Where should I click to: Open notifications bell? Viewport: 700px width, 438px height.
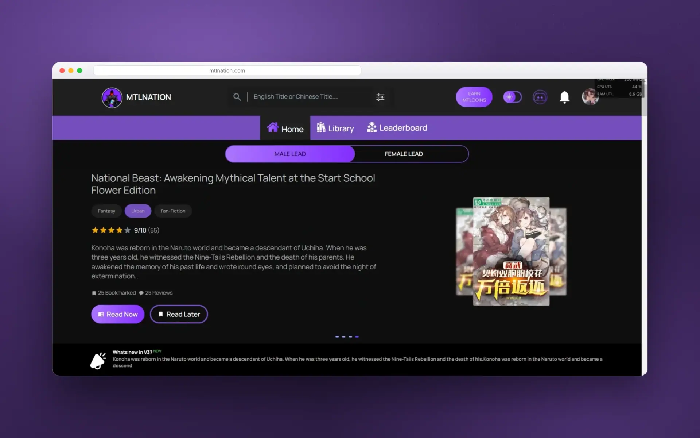pyautogui.click(x=564, y=97)
